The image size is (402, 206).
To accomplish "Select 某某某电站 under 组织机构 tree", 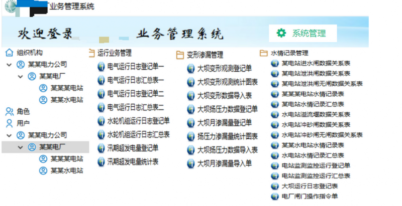I will tap(67, 88).
